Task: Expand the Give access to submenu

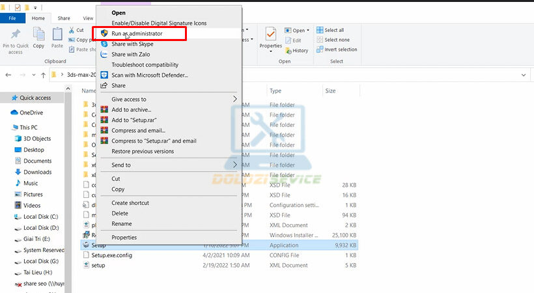Action: 169,99
